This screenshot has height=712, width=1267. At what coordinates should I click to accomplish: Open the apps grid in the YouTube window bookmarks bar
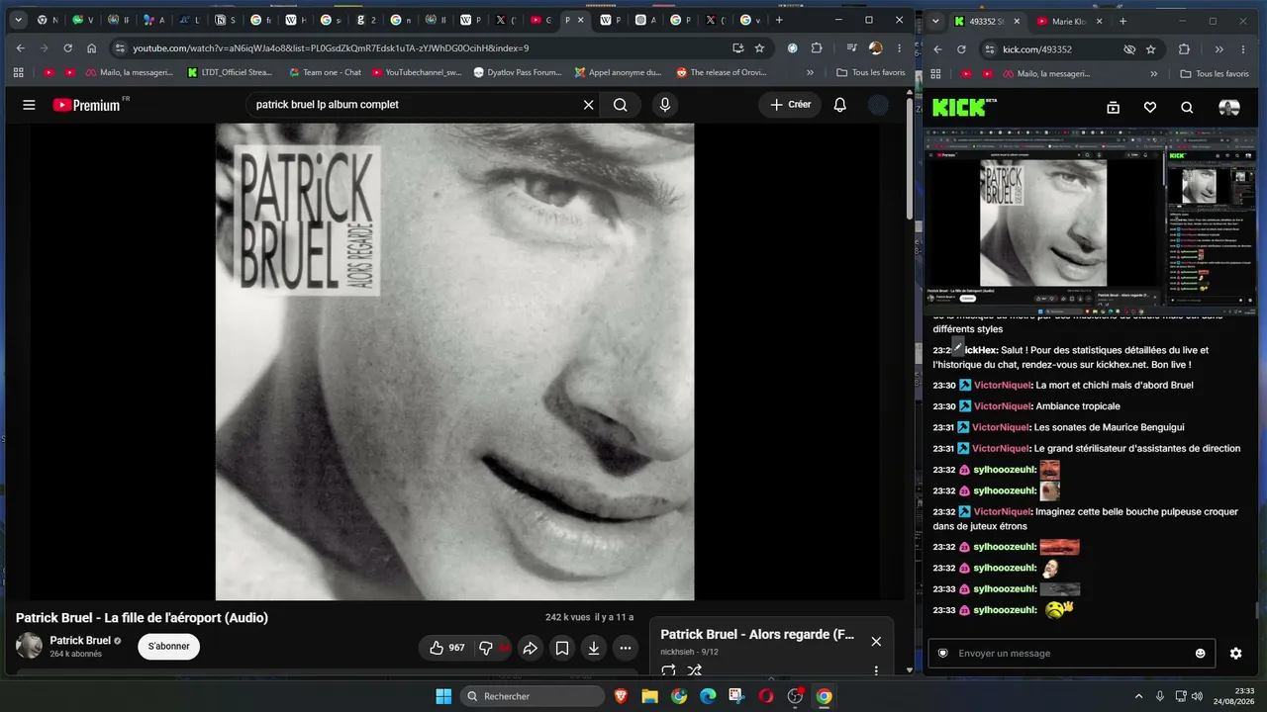(x=18, y=72)
